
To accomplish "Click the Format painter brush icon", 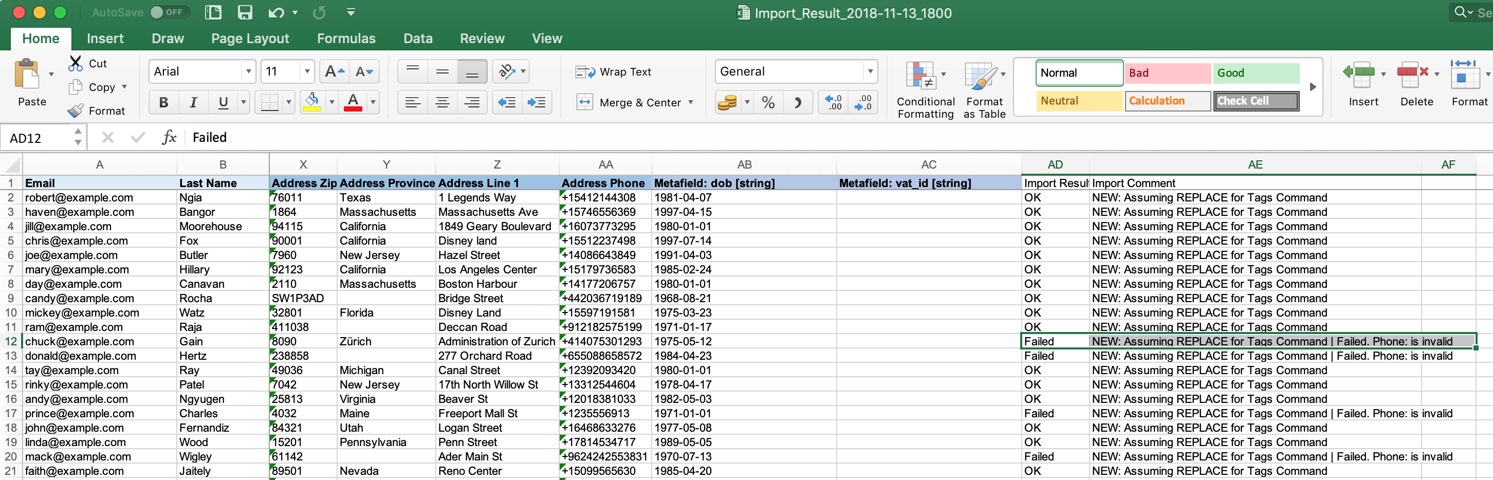I will 76,110.
